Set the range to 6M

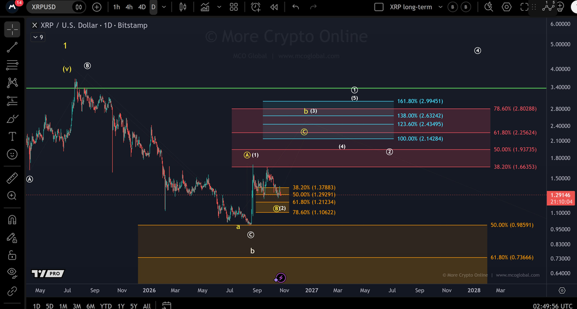pyautogui.click(x=91, y=306)
